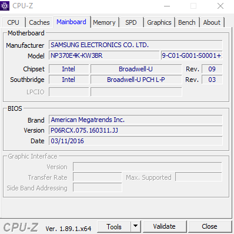234x234 pixels.
Task: Open the Caches tab
Action: tap(39, 22)
